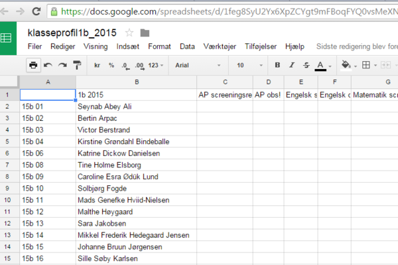Open the Format menu
Screen dimensions: 398x265
159,46
